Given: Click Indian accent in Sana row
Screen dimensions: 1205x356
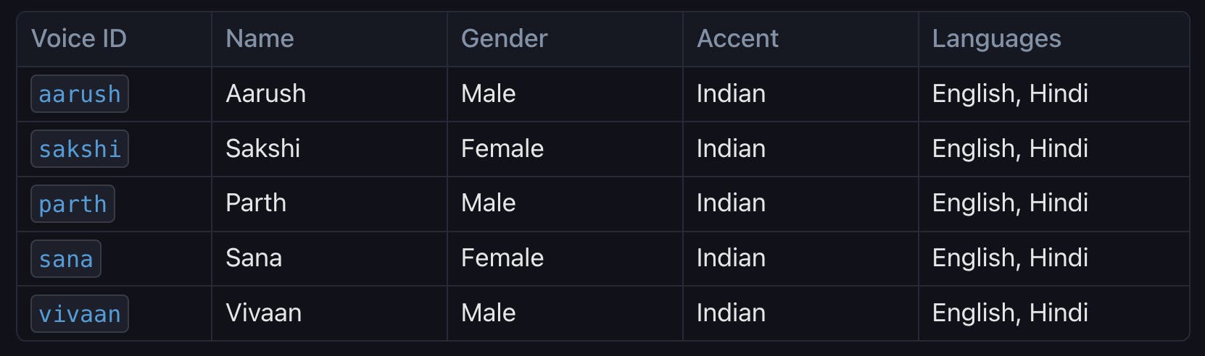Looking at the screenshot, I should [731, 258].
